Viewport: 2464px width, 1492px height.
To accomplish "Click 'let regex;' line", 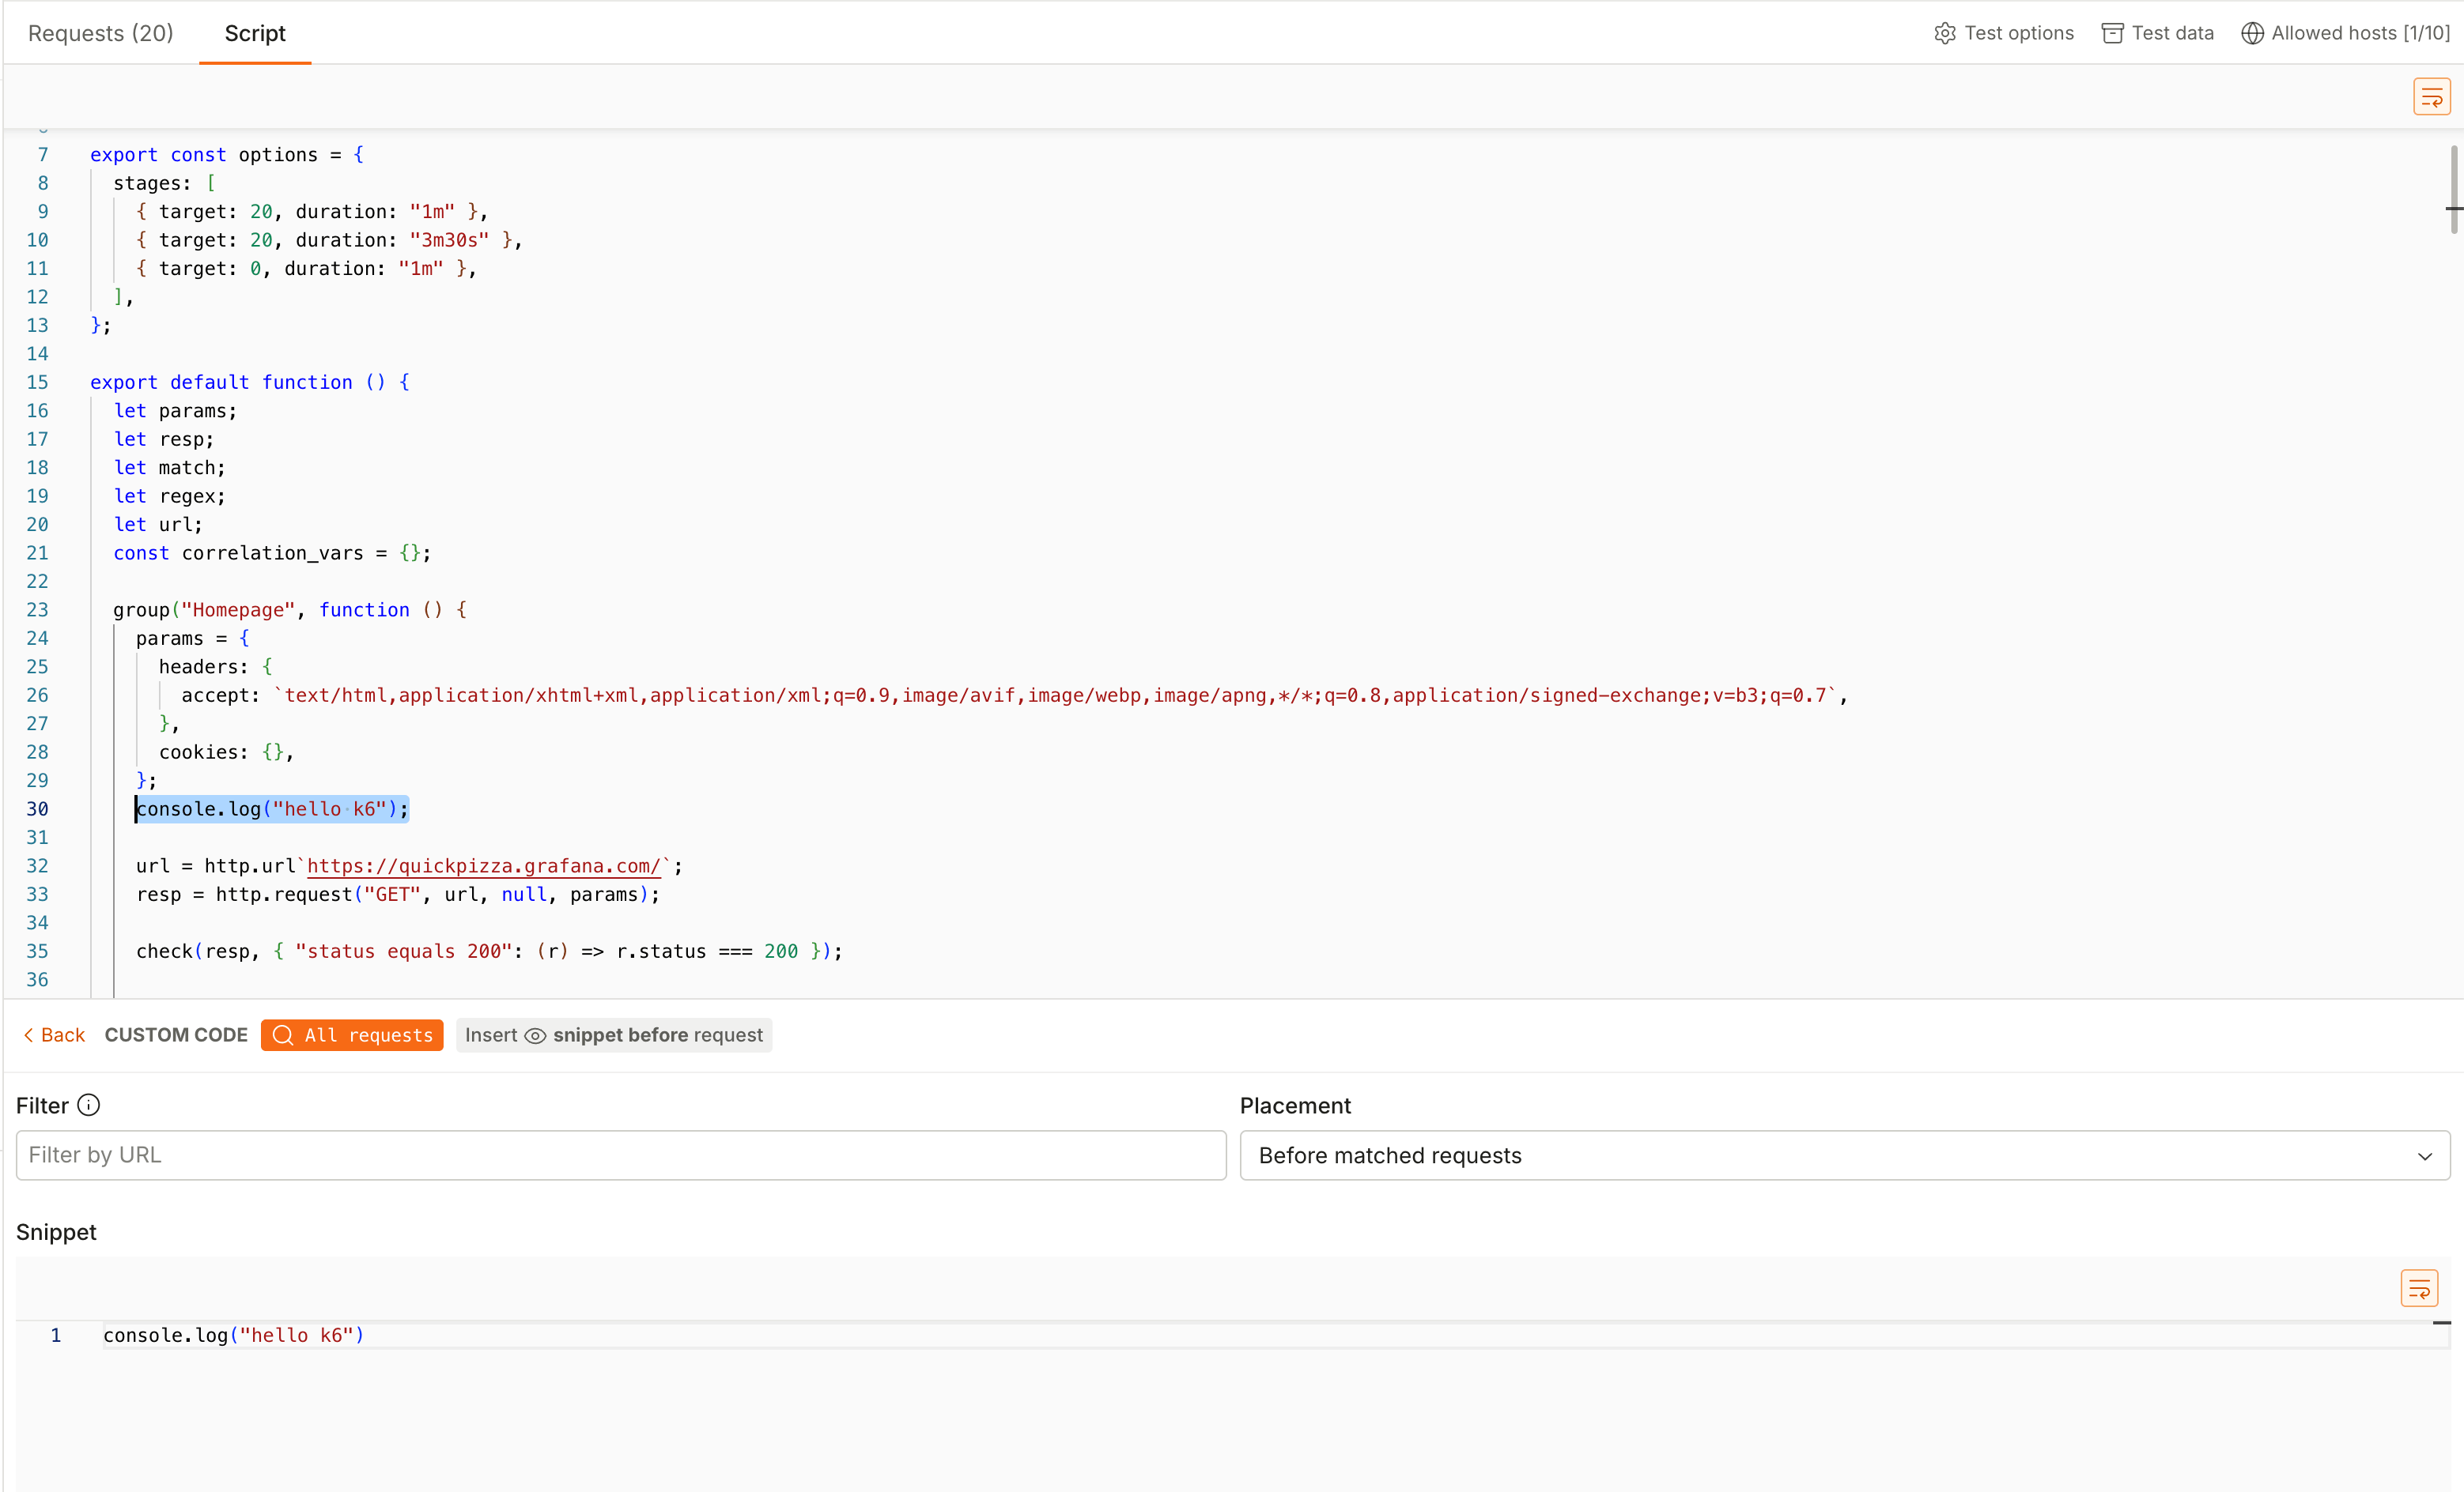I will 169,495.
